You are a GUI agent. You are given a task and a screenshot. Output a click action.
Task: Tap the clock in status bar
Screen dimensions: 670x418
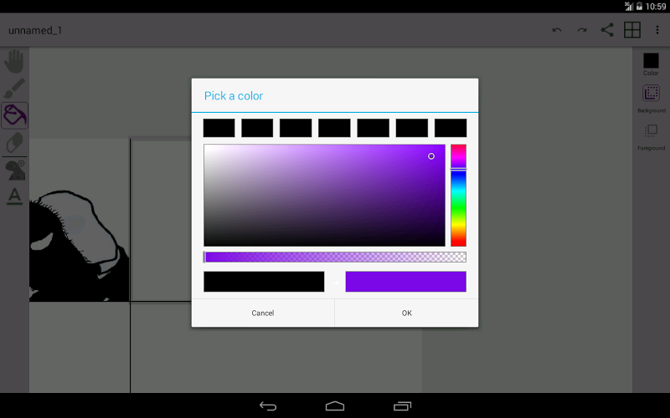[656, 7]
